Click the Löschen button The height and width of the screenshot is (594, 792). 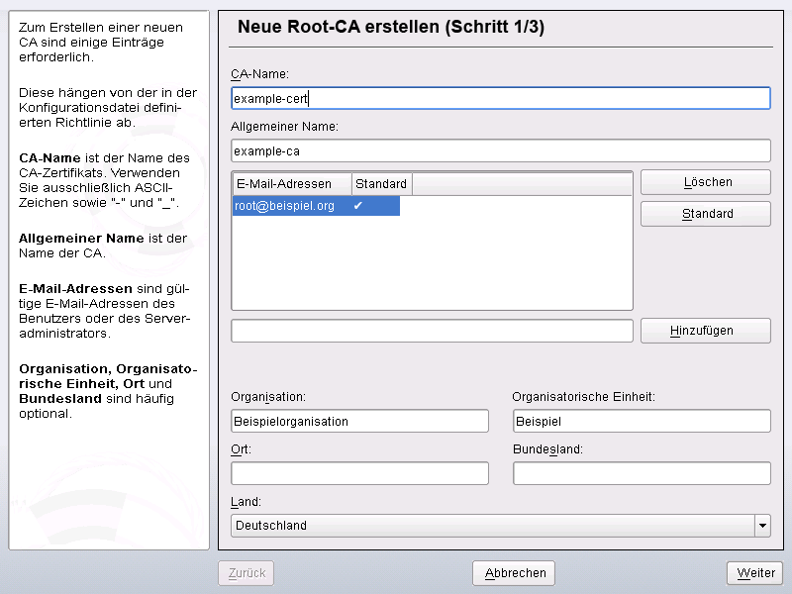(x=706, y=182)
